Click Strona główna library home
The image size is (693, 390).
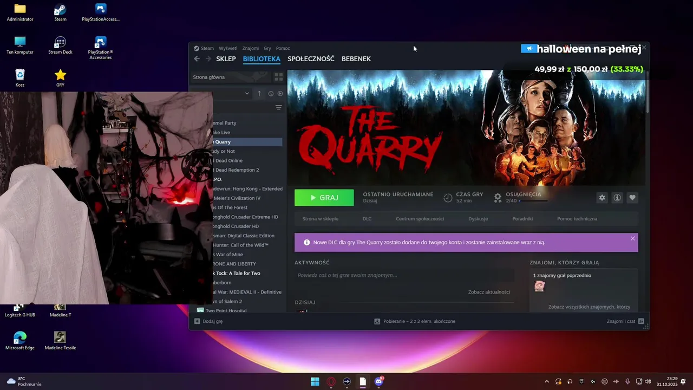[230, 77]
